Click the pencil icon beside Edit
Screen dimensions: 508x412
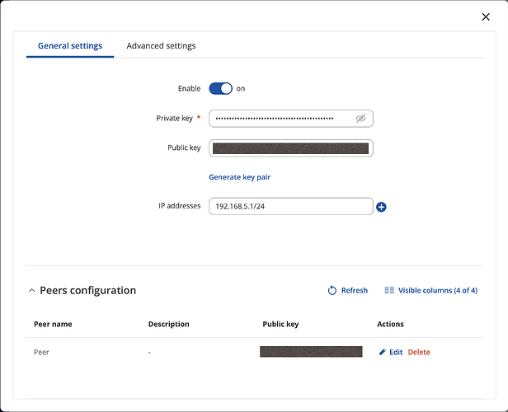[383, 352]
